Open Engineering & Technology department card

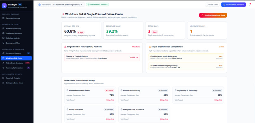[x=198, y=95]
